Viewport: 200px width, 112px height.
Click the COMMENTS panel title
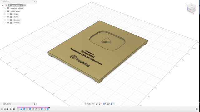pyautogui.click(x=7, y=104)
